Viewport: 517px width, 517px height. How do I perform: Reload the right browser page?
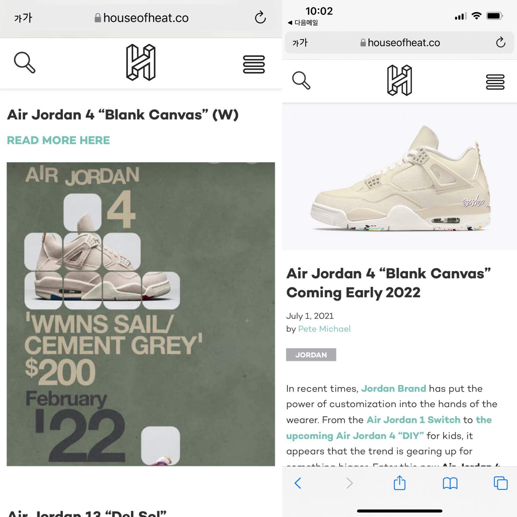coord(500,42)
